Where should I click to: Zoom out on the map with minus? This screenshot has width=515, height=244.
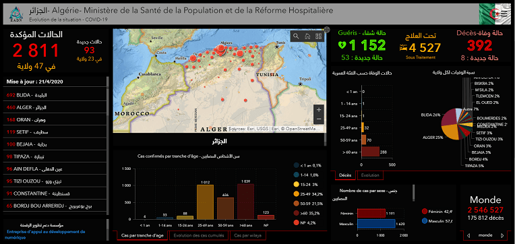click(x=319, y=119)
